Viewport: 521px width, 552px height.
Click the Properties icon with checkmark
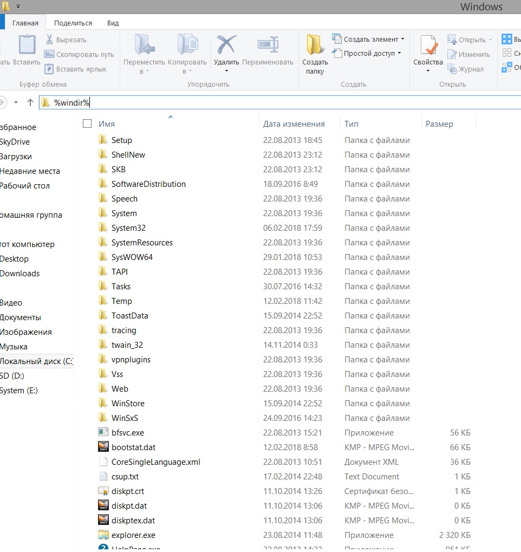click(428, 45)
